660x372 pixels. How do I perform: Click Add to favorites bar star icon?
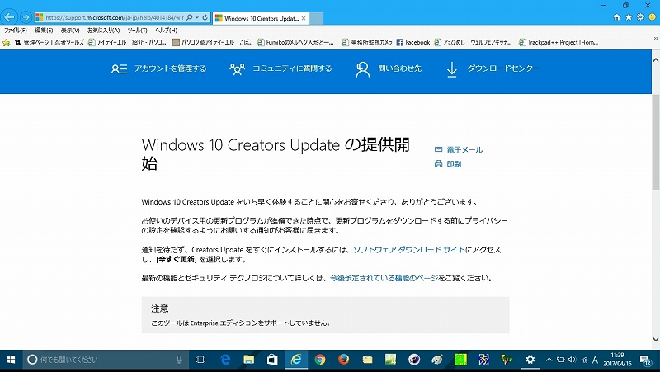point(7,43)
